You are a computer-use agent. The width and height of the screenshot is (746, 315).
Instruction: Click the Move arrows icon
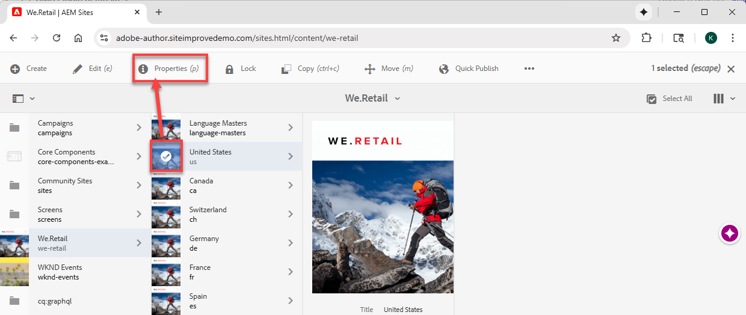click(370, 69)
